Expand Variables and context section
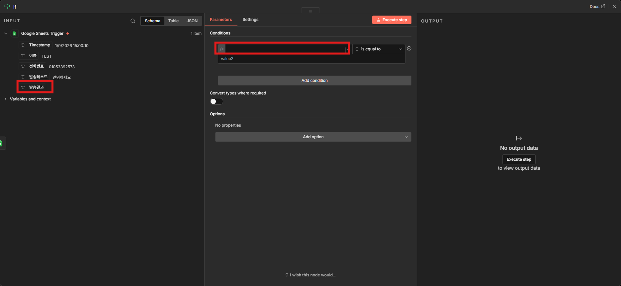This screenshot has height=286, width=621. click(30, 99)
